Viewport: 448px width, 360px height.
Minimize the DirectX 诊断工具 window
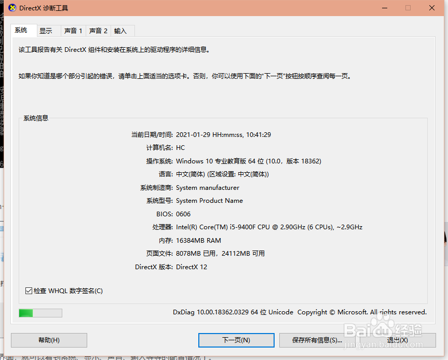coord(383,8)
